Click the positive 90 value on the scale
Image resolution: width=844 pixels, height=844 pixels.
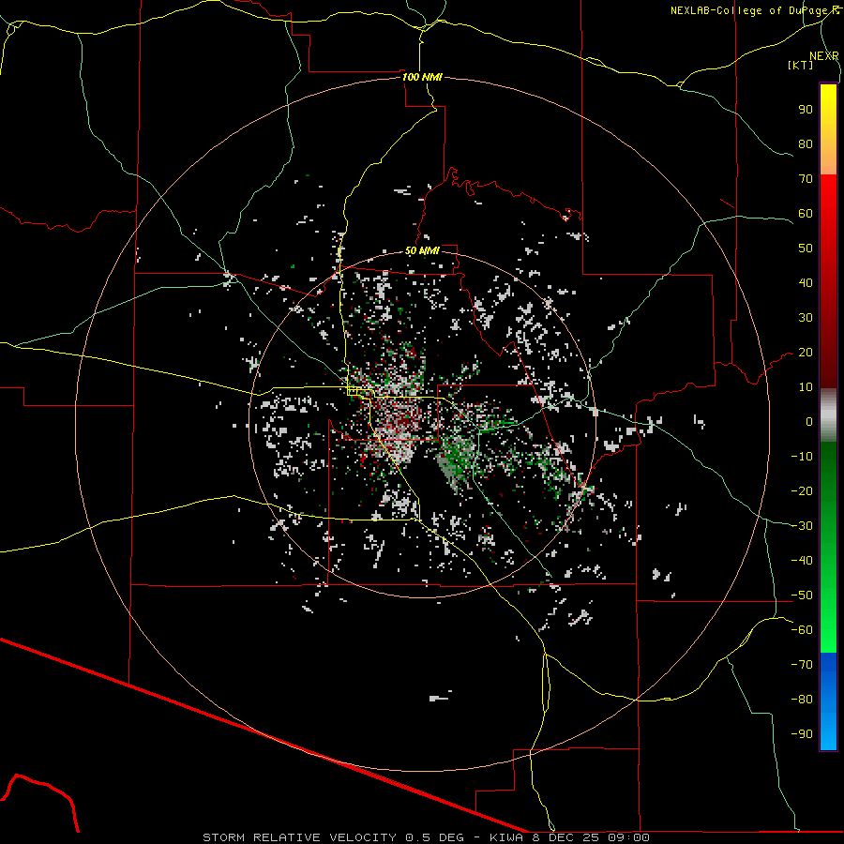click(806, 110)
